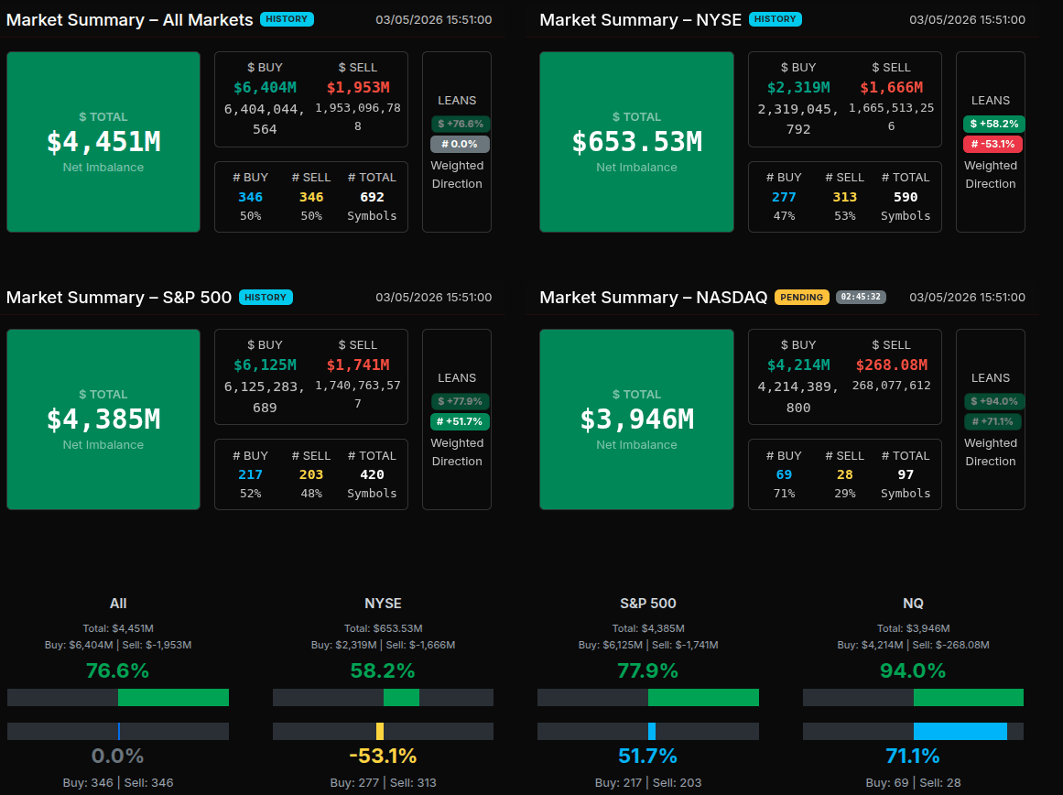
Task: Click the NYSE +58.2% dollar lean badge
Action: click(x=993, y=124)
